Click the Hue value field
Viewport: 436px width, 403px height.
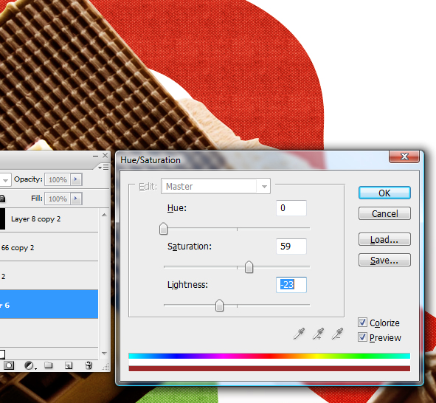point(291,207)
